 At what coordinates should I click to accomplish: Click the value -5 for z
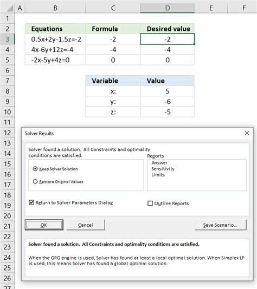tap(168, 112)
